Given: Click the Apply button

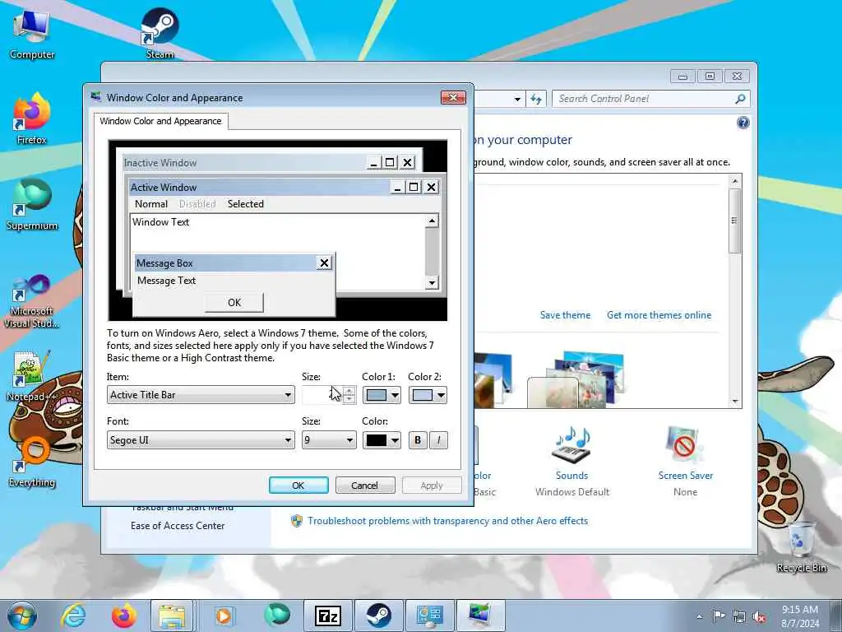Looking at the screenshot, I should pyautogui.click(x=432, y=486).
